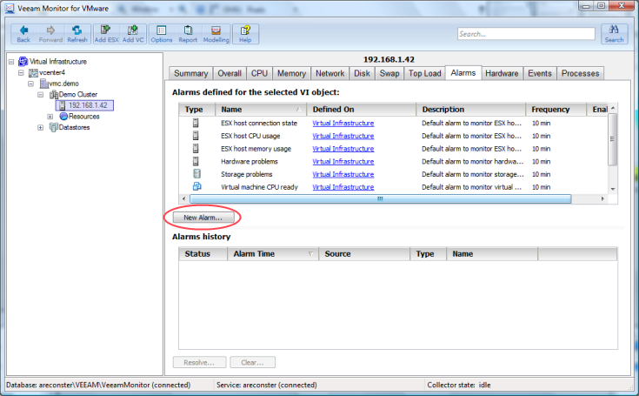Screen dimensions: 639x396
Task: Switch to the Top Load tab
Action: coord(425,73)
